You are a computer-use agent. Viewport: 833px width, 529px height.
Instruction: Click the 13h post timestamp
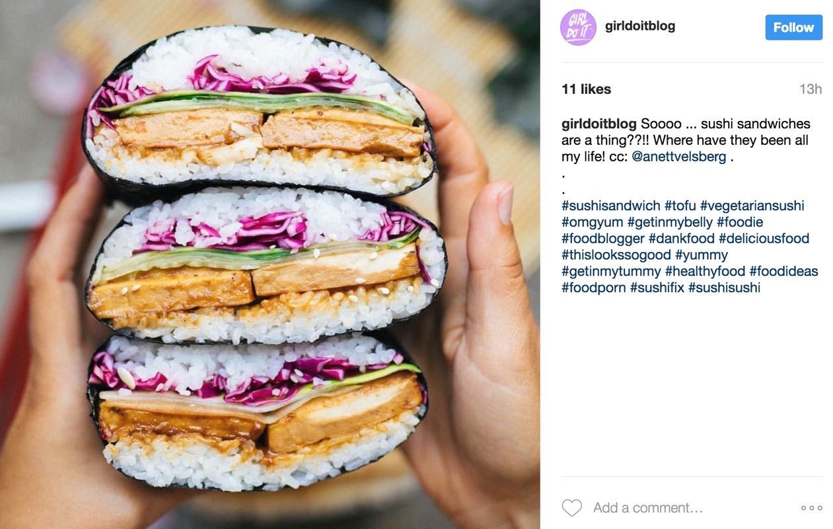point(811,89)
